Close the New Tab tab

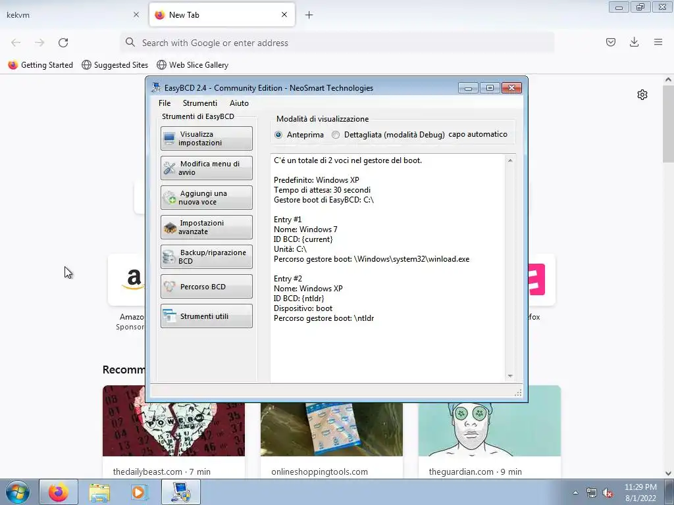284,14
